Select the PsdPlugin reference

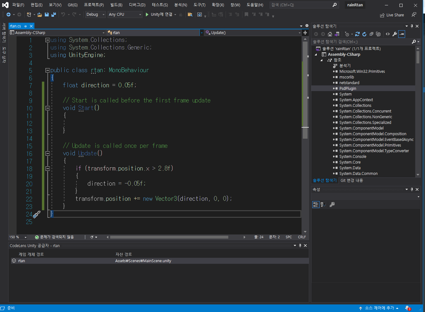point(348,89)
